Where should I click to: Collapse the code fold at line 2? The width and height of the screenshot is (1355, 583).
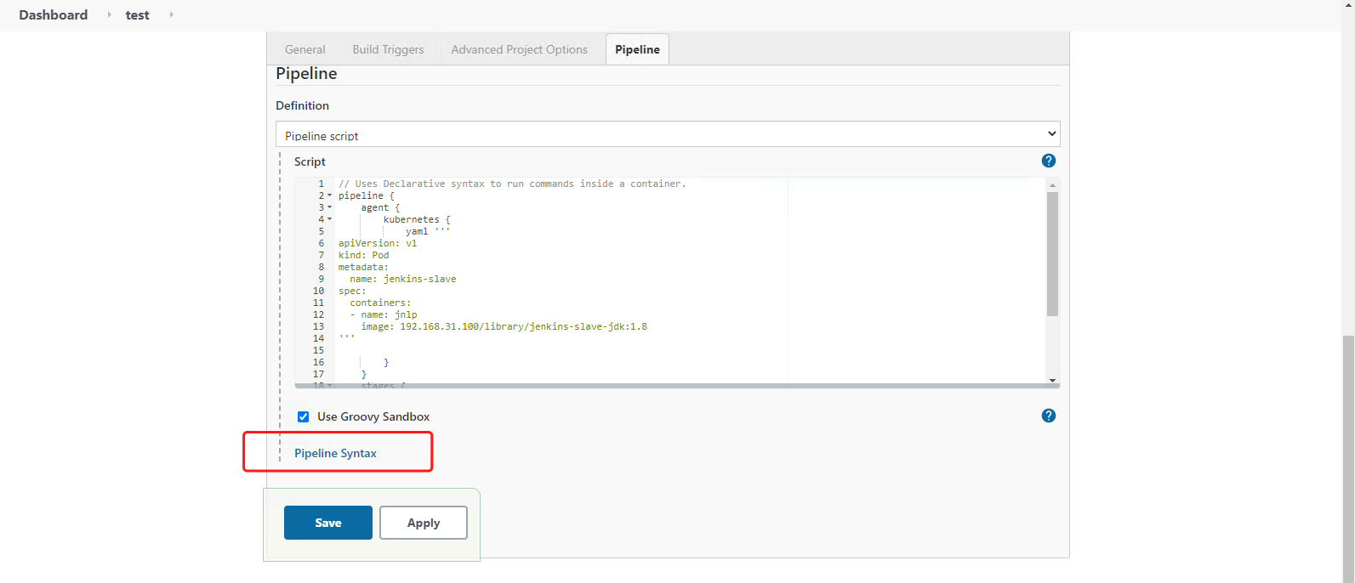[330, 195]
